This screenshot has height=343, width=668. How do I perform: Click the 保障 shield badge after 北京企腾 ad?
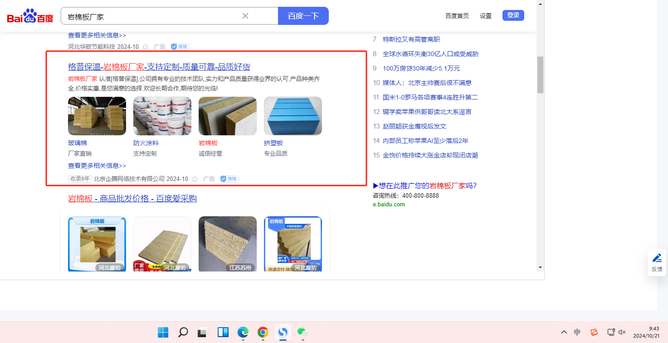tap(229, 179)
